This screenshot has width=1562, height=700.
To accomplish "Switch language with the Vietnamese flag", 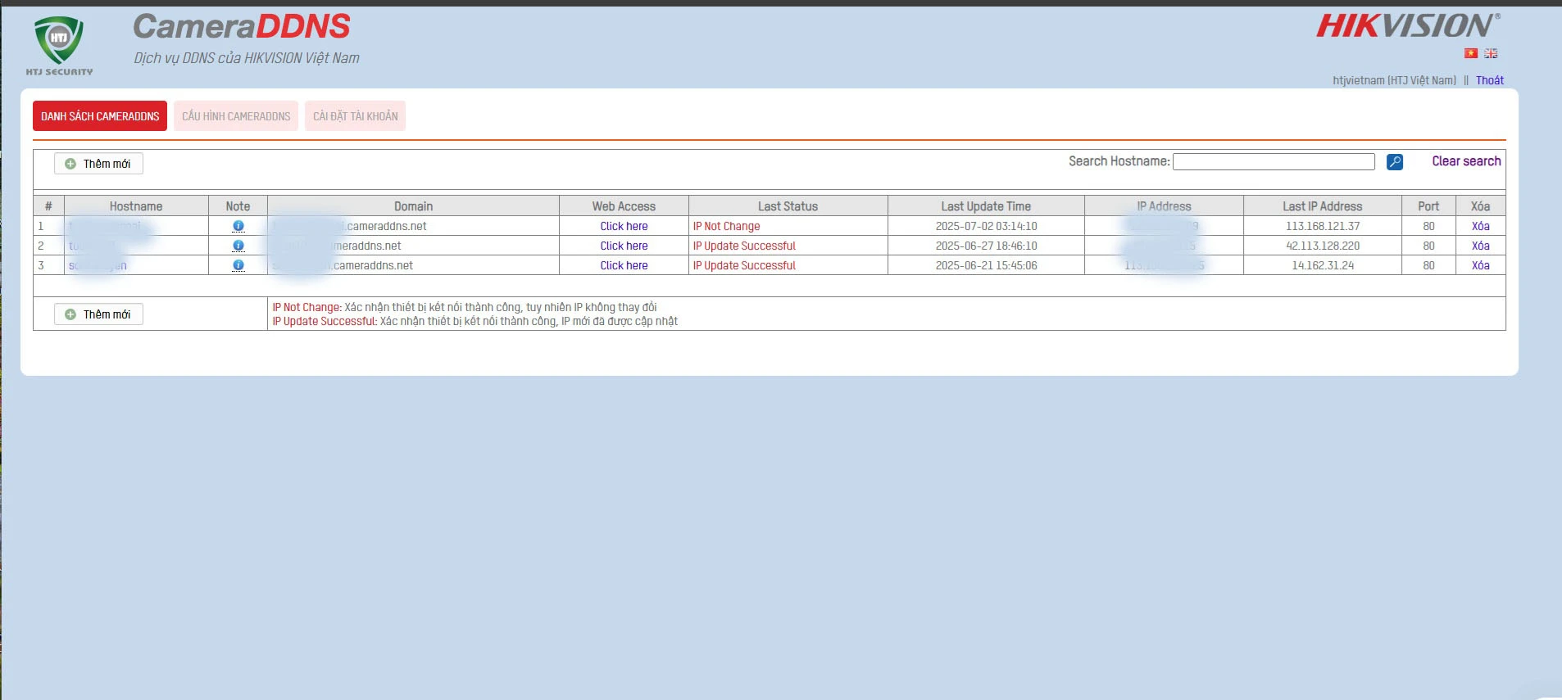I will 1471,53.
